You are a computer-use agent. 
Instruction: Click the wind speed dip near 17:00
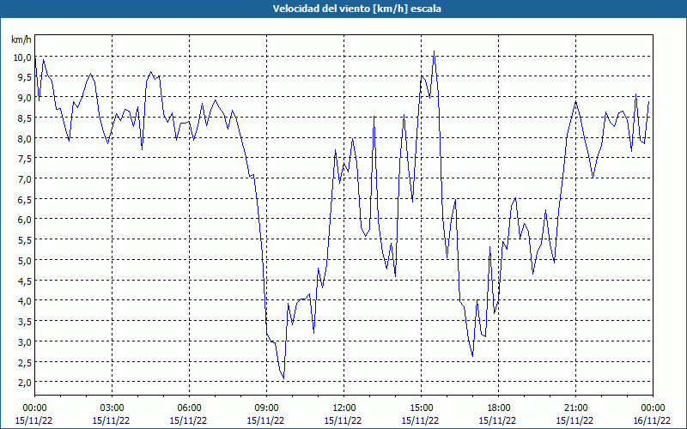(472, 356)
